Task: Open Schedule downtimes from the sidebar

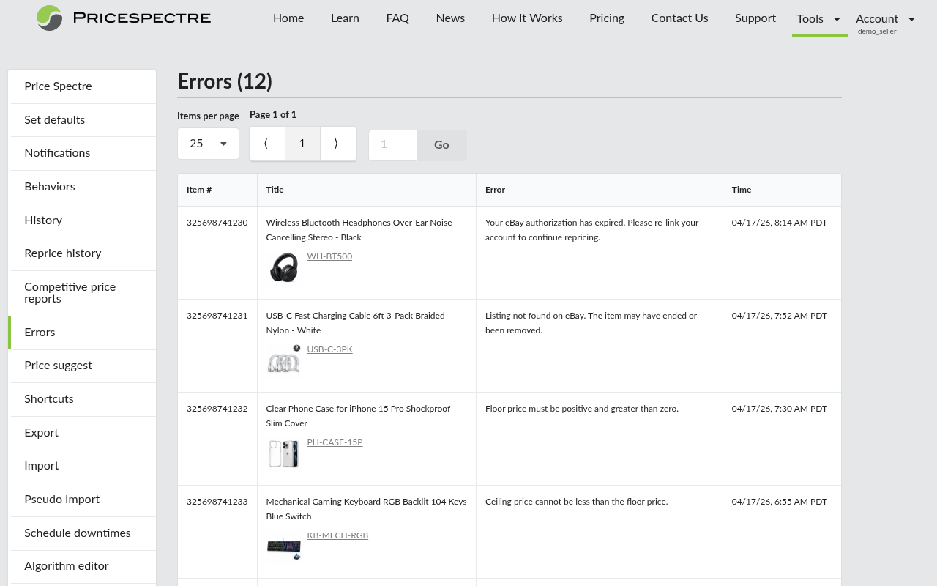Action: 78,533
